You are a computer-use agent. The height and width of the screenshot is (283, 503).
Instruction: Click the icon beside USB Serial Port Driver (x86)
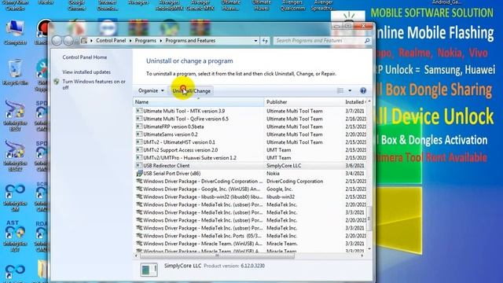[x=139, y=173]
